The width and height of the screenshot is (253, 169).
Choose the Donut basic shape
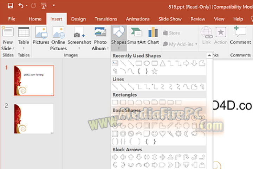pyautogui.click(x=123, y=133)
